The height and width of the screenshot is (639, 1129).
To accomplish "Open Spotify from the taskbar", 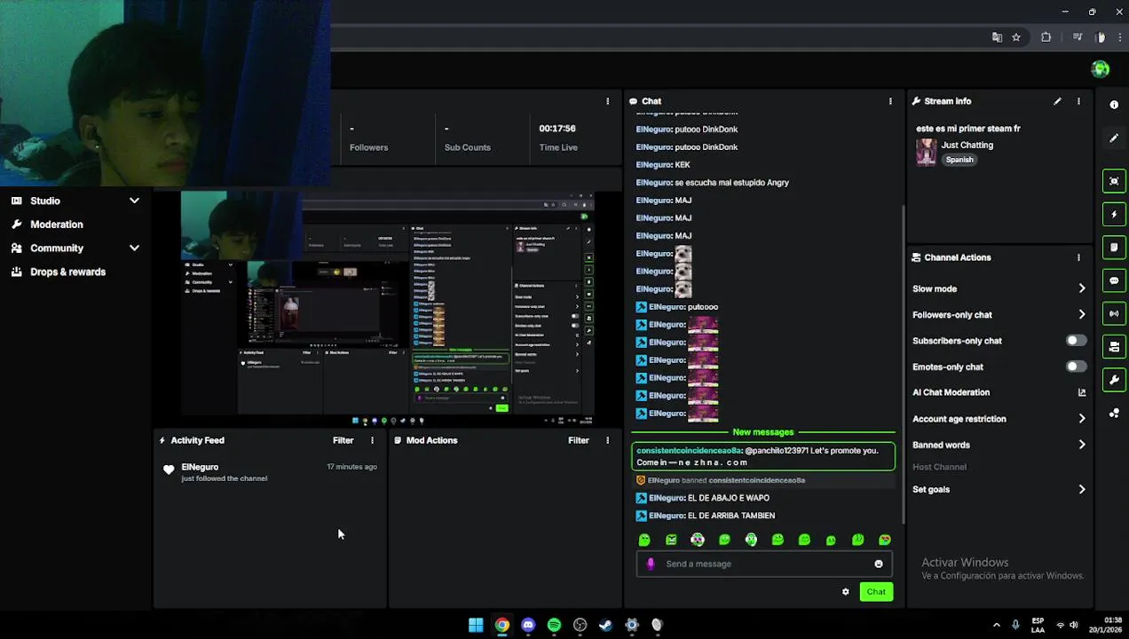I will 554,625.
